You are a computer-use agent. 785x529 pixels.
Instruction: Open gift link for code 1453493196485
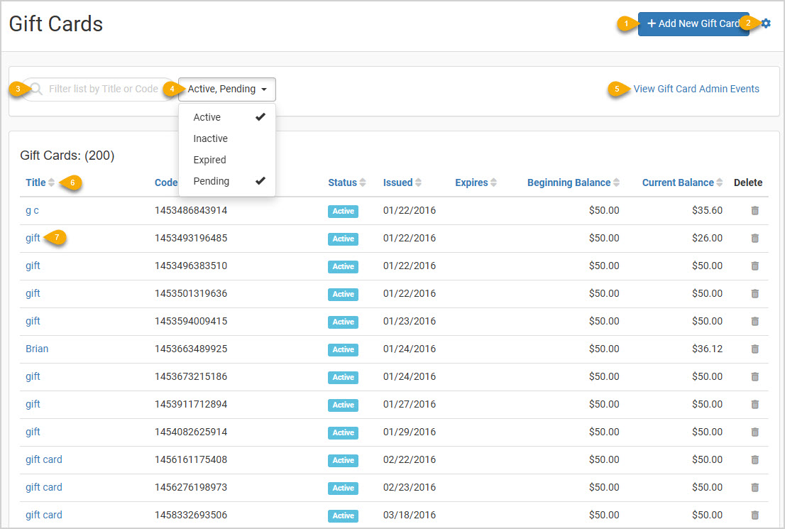tap(33, 238)
